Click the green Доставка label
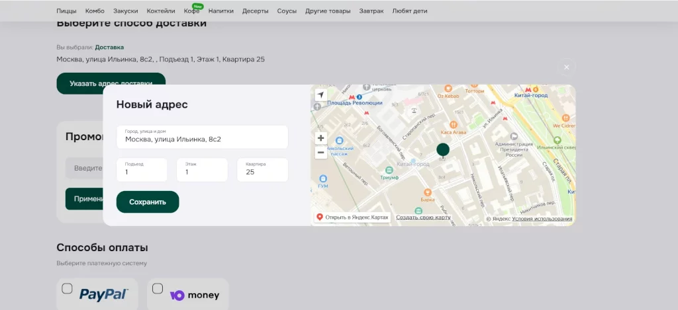Screen dimensions: 678x310 [109, 47]
